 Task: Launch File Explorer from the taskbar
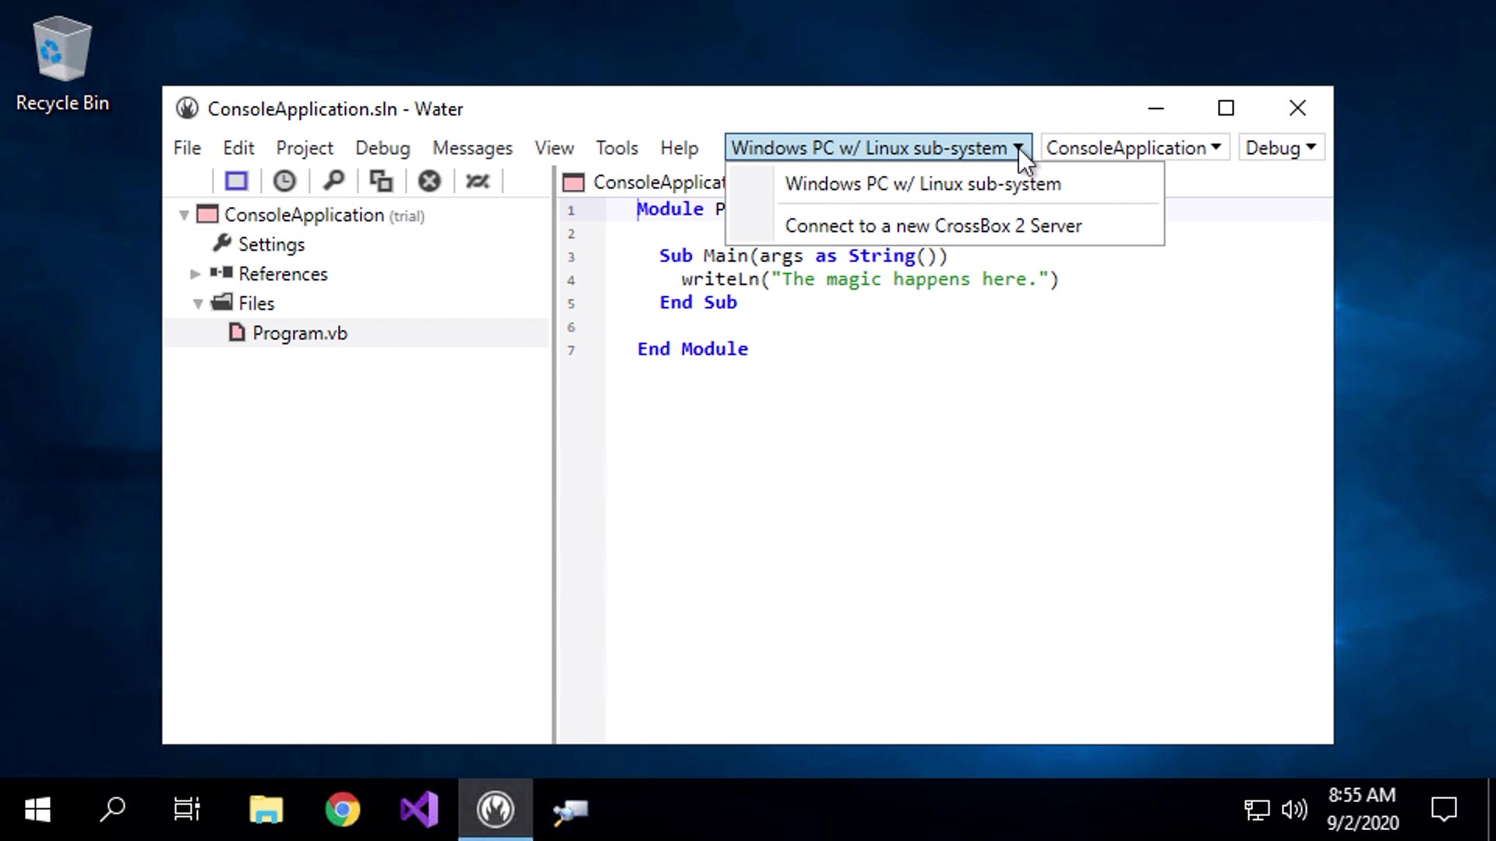coord(266,810)
